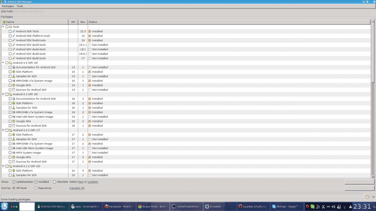Switch to the Chrome Nuevo tema window
Image resolution: width=376 pixels, height=211 pixels.
(x=152, y=206)
